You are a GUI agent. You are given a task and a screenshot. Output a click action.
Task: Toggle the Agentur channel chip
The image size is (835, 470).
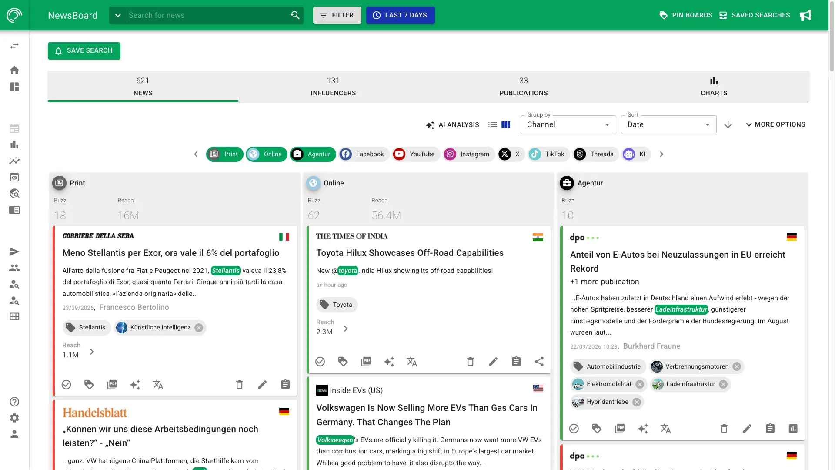[313, 154]
